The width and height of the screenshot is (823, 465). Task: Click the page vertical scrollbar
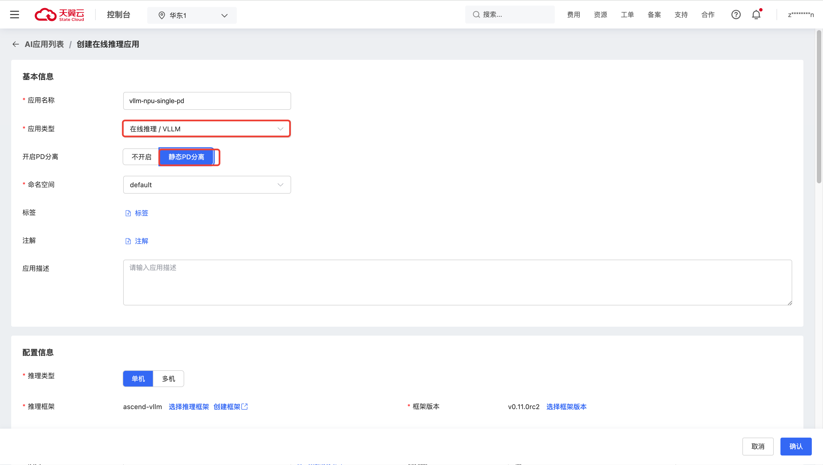(819, 109)
